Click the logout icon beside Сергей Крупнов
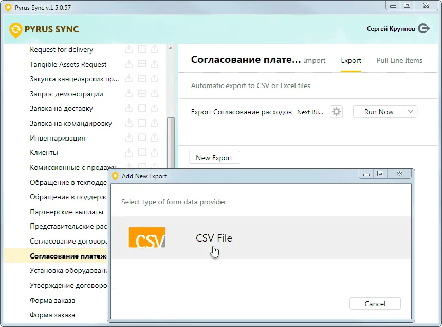The height and width of the screenshot is (327, 442). 424,28
